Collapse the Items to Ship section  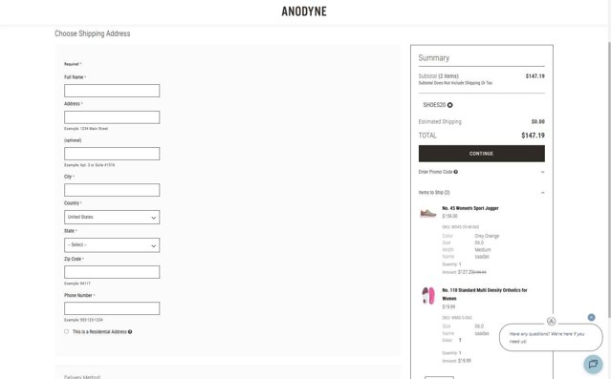click(542, 193)
